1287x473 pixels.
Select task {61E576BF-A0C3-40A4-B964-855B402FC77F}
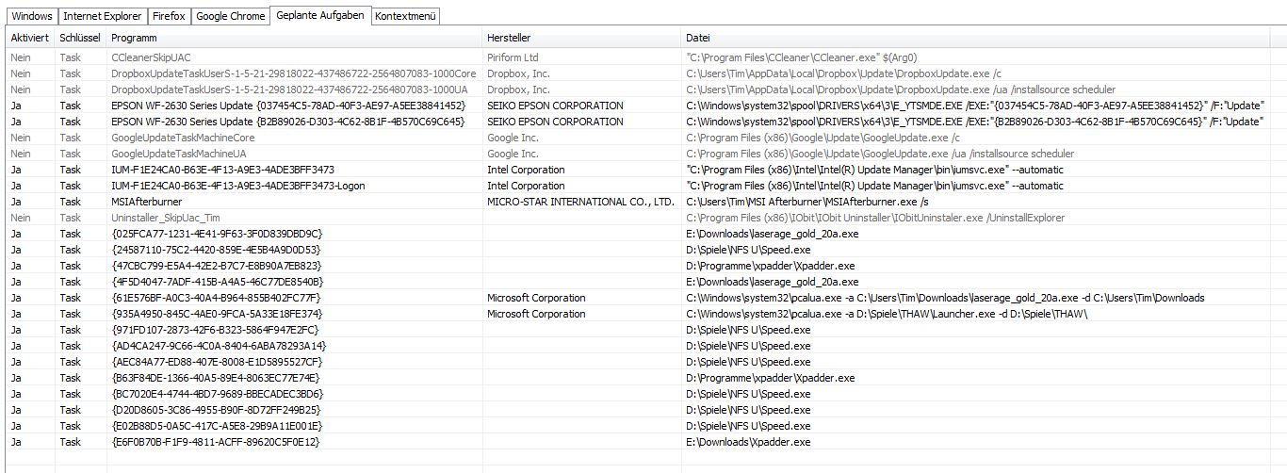646,297
